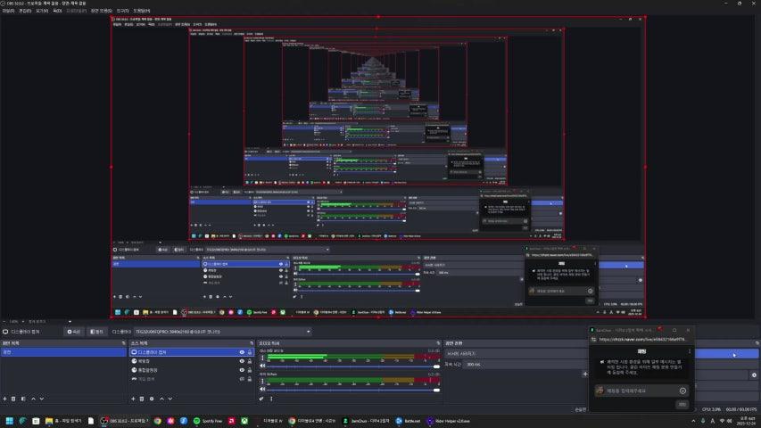Open Battle.net from the taskbar
Image resolution: width=761 pixels, height=428 pixels.
tap(408, 421)
